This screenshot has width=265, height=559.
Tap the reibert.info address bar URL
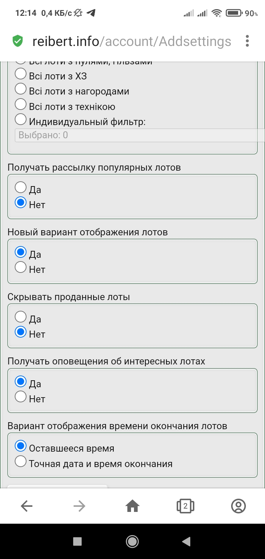(x=132, y=41)
